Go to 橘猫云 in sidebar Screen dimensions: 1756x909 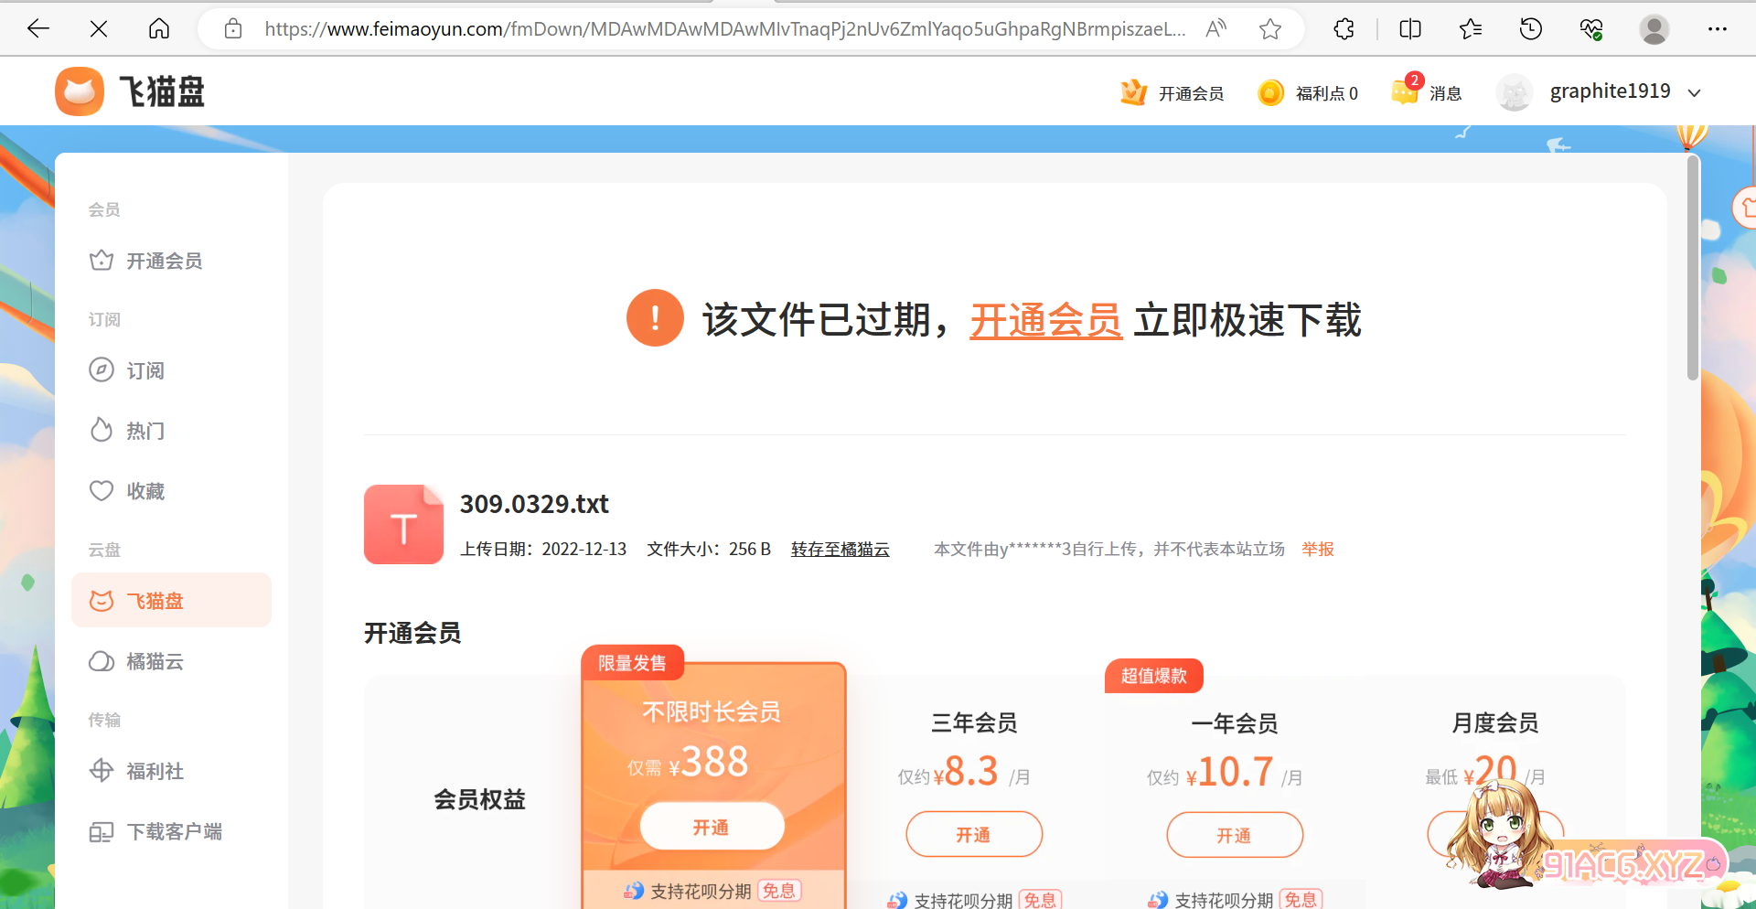(155, 661)
